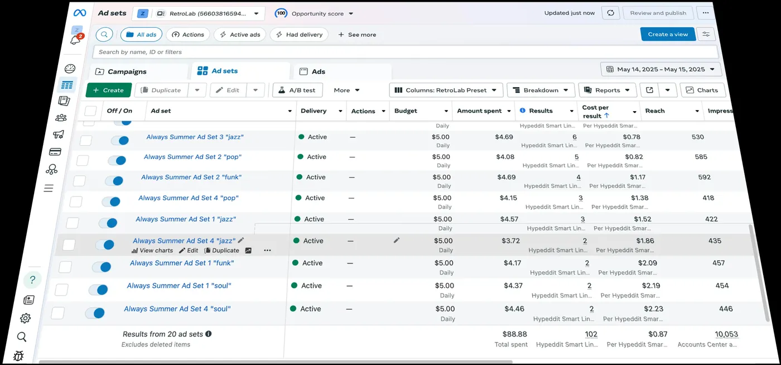The image size is (781, 365).
Task: Click the A/B test button
Action: (x=297, y=90)
